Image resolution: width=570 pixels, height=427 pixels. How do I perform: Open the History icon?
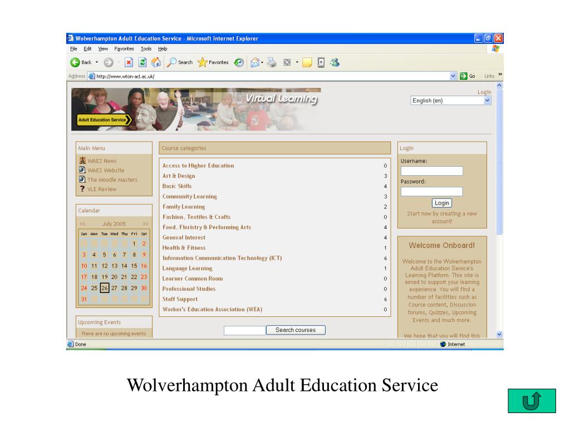pyautogui.click(x=239, y=62)
